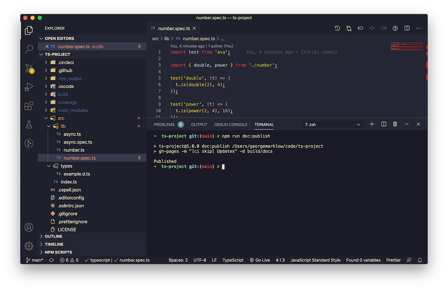
Task: Toggle the notifications bell
Action: tap(419, 260)
